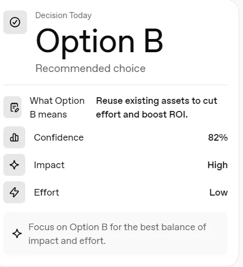The image size is (243, 267).
Task: Click the lightning bolt Effort icon
Action: pyautogui.click(x=14, y=192)
